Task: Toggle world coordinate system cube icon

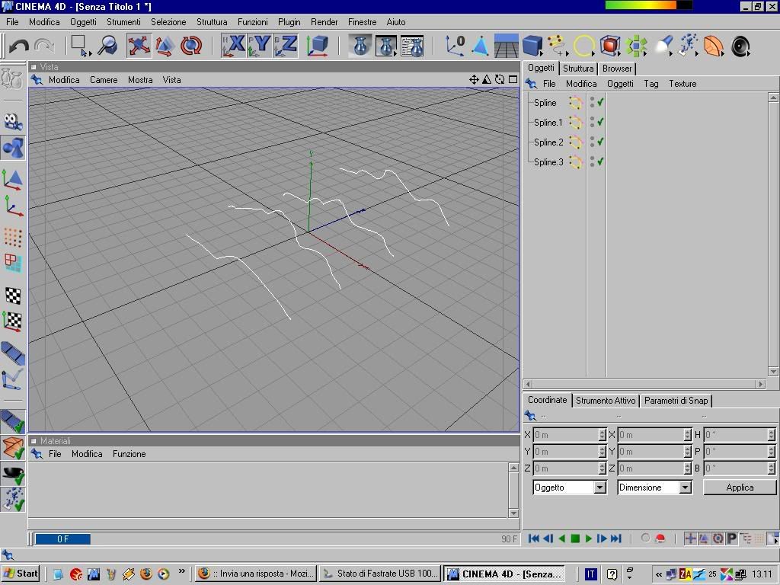Action: tap(317, 46)
